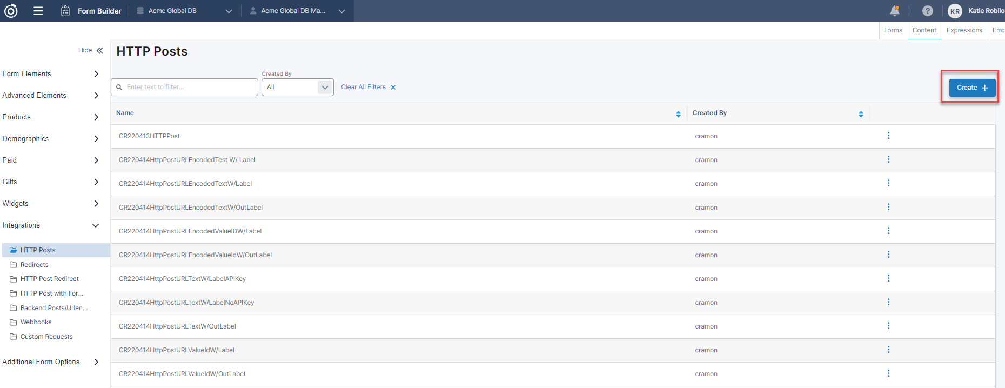Screen dimensions: 1005x388
Task: Open the hamburger navigation menu
Action: click(x=38, y=11)
